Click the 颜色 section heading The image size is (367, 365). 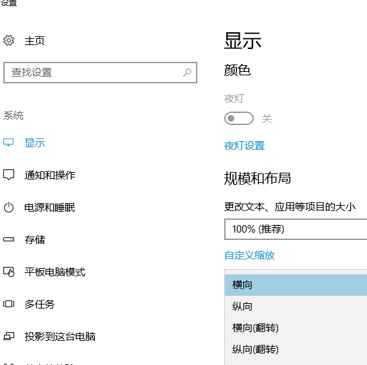(237, 70)
